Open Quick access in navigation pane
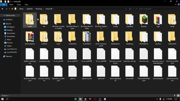This screenshot has height=101, width=180. point(10,15)
